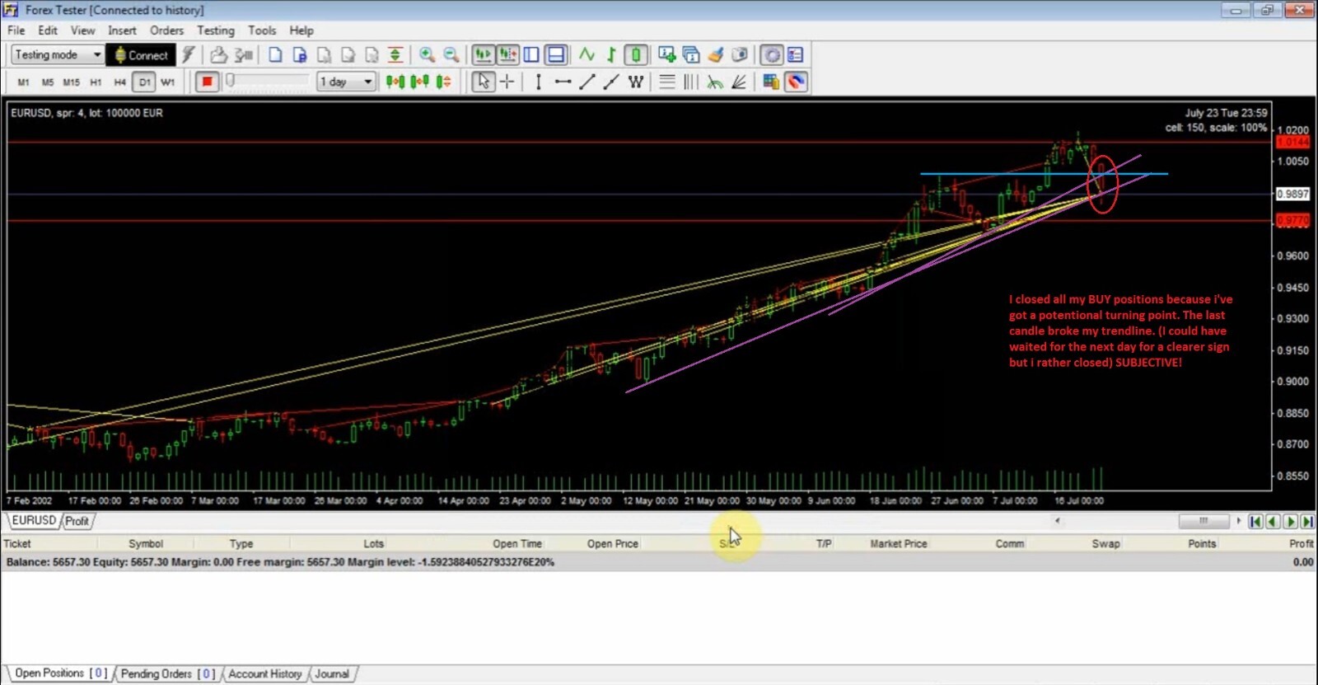Select the D1 timeframe button
This screenshot has width=1318, height=685.
(144, 82)
